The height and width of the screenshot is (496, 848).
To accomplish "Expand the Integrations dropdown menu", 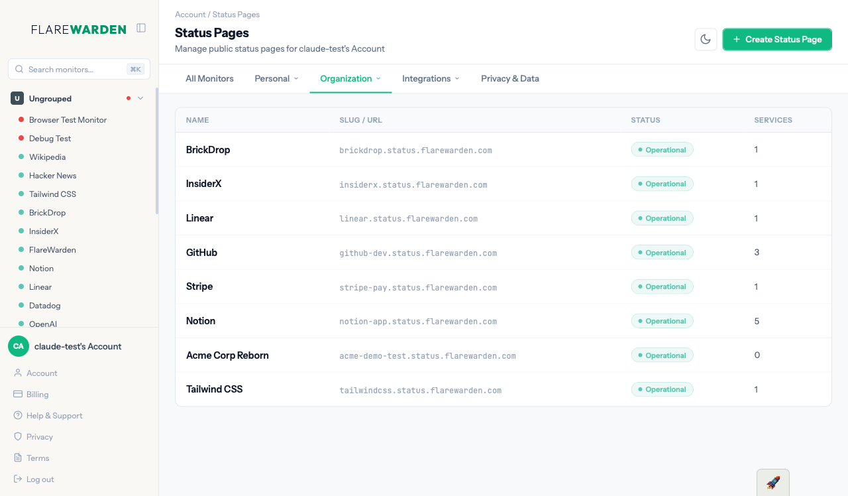I will (431, 78).
